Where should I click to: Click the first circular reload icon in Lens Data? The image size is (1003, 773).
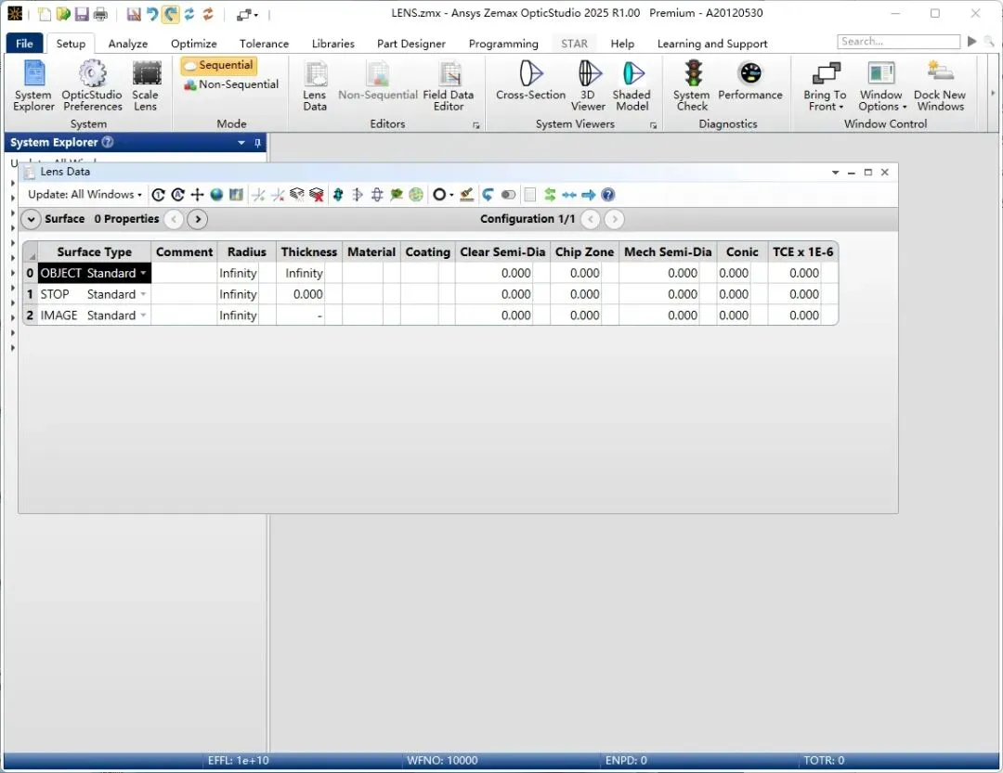[x=159, y=194]
